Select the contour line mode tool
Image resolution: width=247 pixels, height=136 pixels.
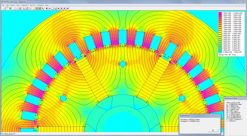(x=7, y=8)
